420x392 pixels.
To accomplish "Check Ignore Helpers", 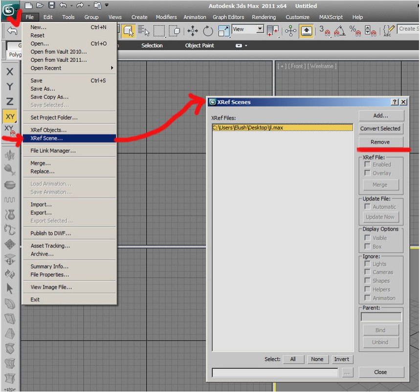I will (368, 289).
